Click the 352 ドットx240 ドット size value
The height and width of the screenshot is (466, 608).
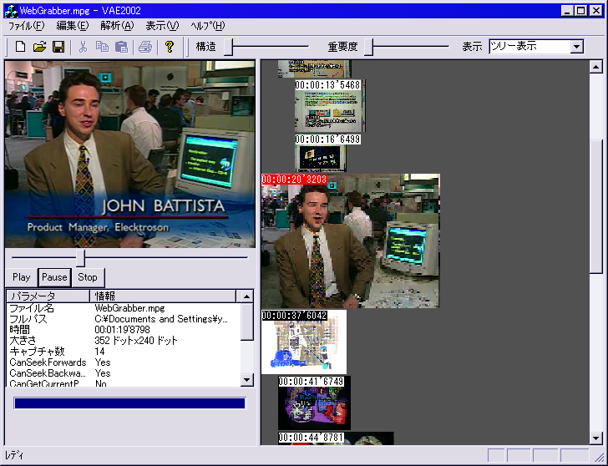(136, 341)
